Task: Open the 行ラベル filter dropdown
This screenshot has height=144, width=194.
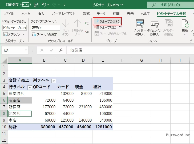Action: click(30, 88)
